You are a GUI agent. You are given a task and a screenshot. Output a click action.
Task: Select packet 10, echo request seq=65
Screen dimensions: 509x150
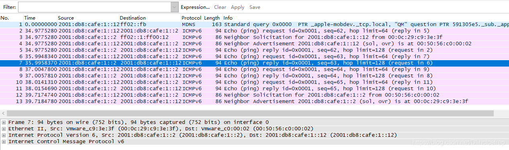click(x=254, y=82)
